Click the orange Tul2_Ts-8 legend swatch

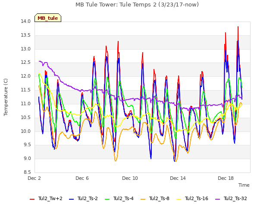(143, 199)
